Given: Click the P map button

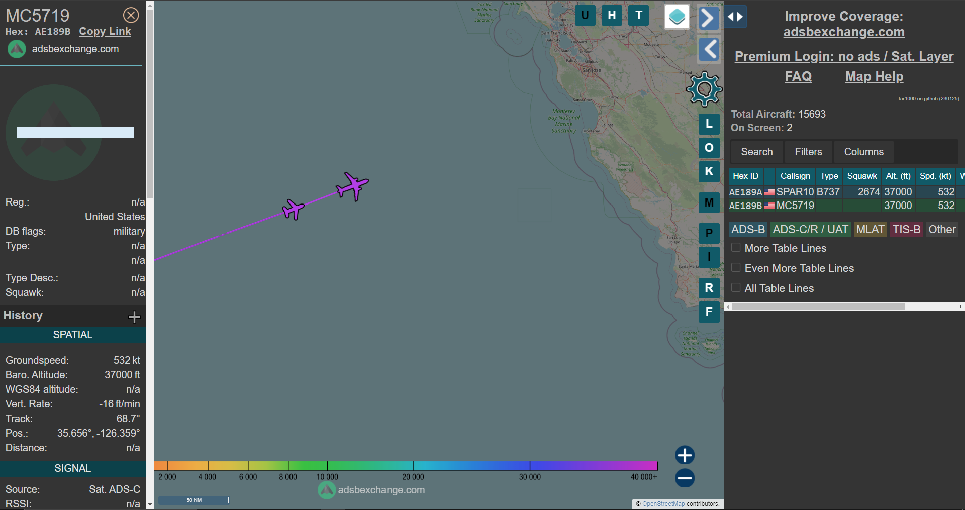Looking at the screenshot, I should (709, 233).
